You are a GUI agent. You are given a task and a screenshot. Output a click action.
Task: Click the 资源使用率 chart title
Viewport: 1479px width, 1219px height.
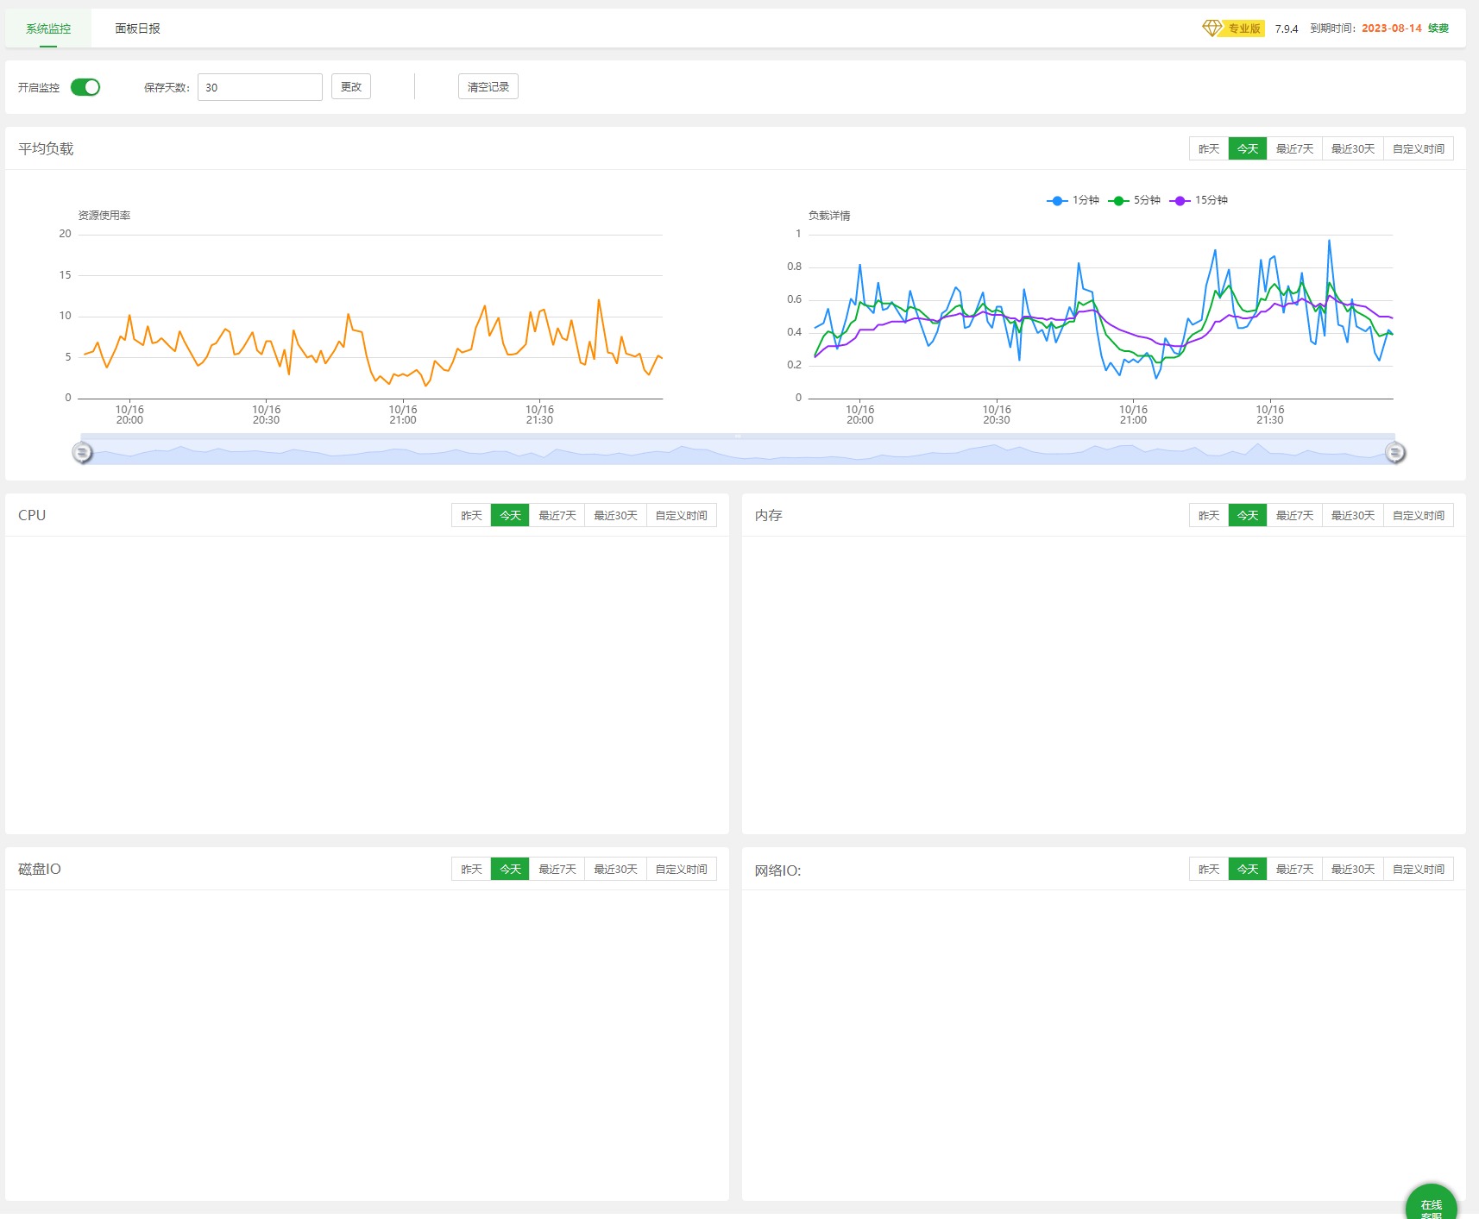click(x=104, y=216)
